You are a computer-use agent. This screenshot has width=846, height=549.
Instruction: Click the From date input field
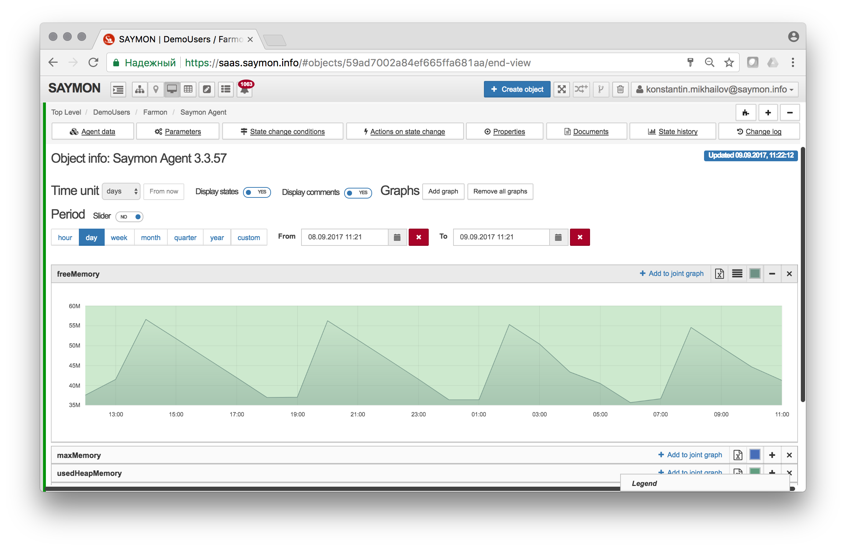(x=344, y=237)
